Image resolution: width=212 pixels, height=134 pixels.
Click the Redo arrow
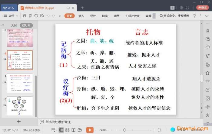pyautogui.click(x=54, y=16)
